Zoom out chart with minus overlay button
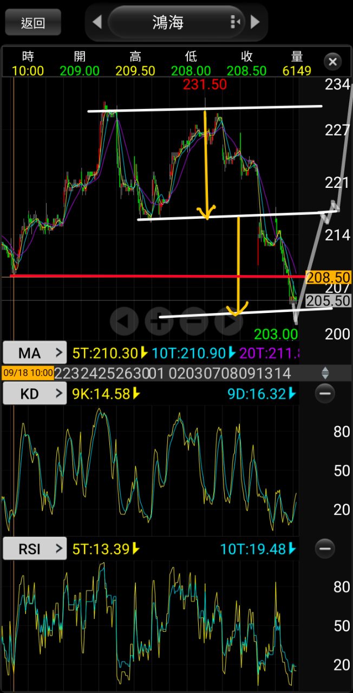 194,322
